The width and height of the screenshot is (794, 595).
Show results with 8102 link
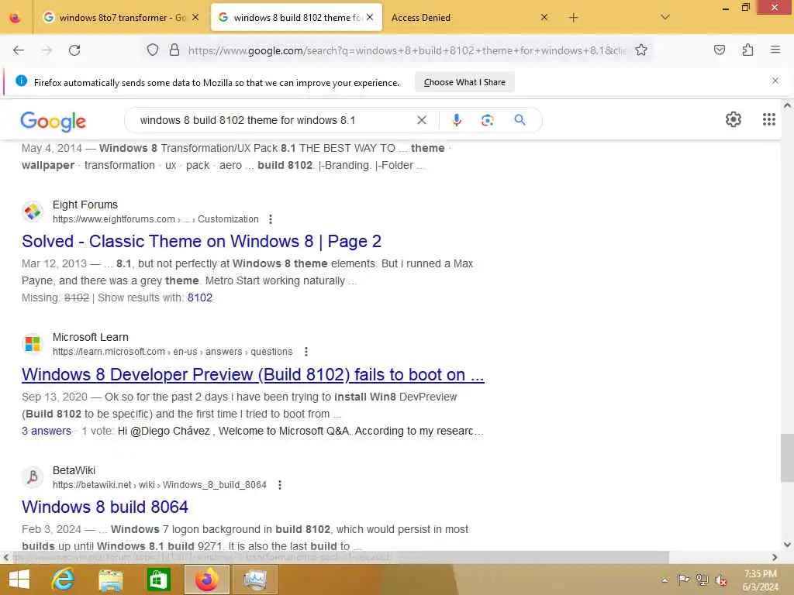click(x=200, y=297)
